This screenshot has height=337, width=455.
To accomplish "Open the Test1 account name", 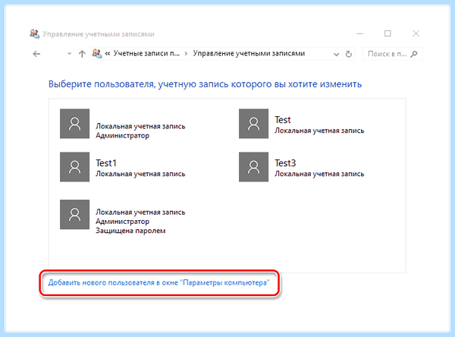I will pyautogui.click(x=106, y=163).
